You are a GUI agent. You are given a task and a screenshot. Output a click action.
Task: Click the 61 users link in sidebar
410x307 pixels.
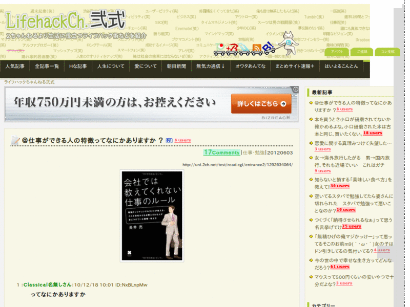pos(340,267)
